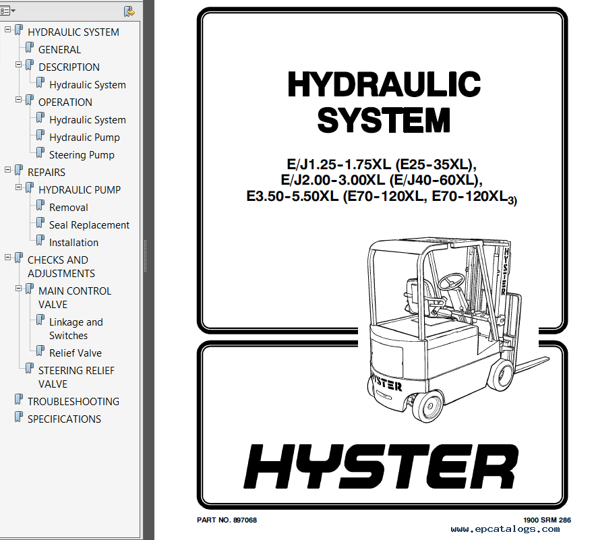Collapse the MAIN CONTROL VALVE node

pyautogui.click(x=18, y=289)
